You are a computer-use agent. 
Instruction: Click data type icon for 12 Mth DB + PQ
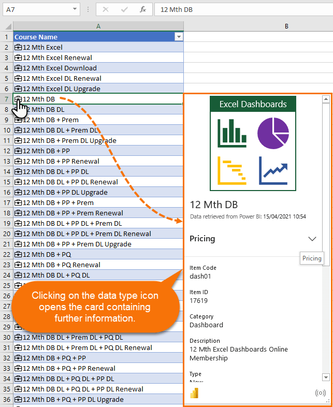(x=18, y=255)
